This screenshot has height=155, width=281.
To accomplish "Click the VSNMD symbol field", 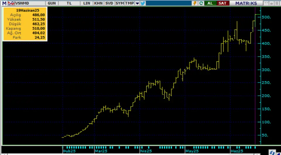I will (30, 3).
